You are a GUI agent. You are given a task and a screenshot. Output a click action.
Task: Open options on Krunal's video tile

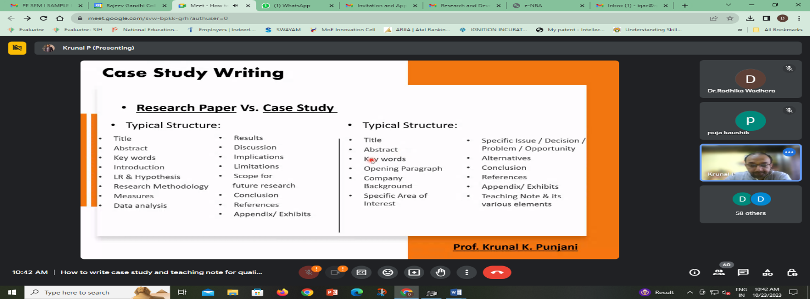788,152
